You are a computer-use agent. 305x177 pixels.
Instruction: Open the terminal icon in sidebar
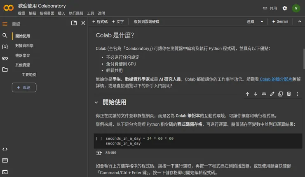pos(5,172)
